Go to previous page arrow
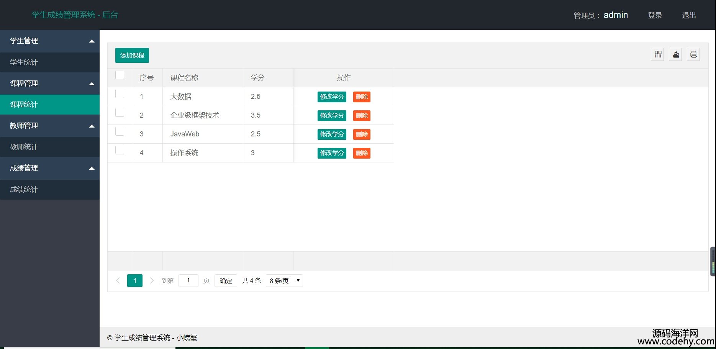716x349 pixels. tap(118, 280)
